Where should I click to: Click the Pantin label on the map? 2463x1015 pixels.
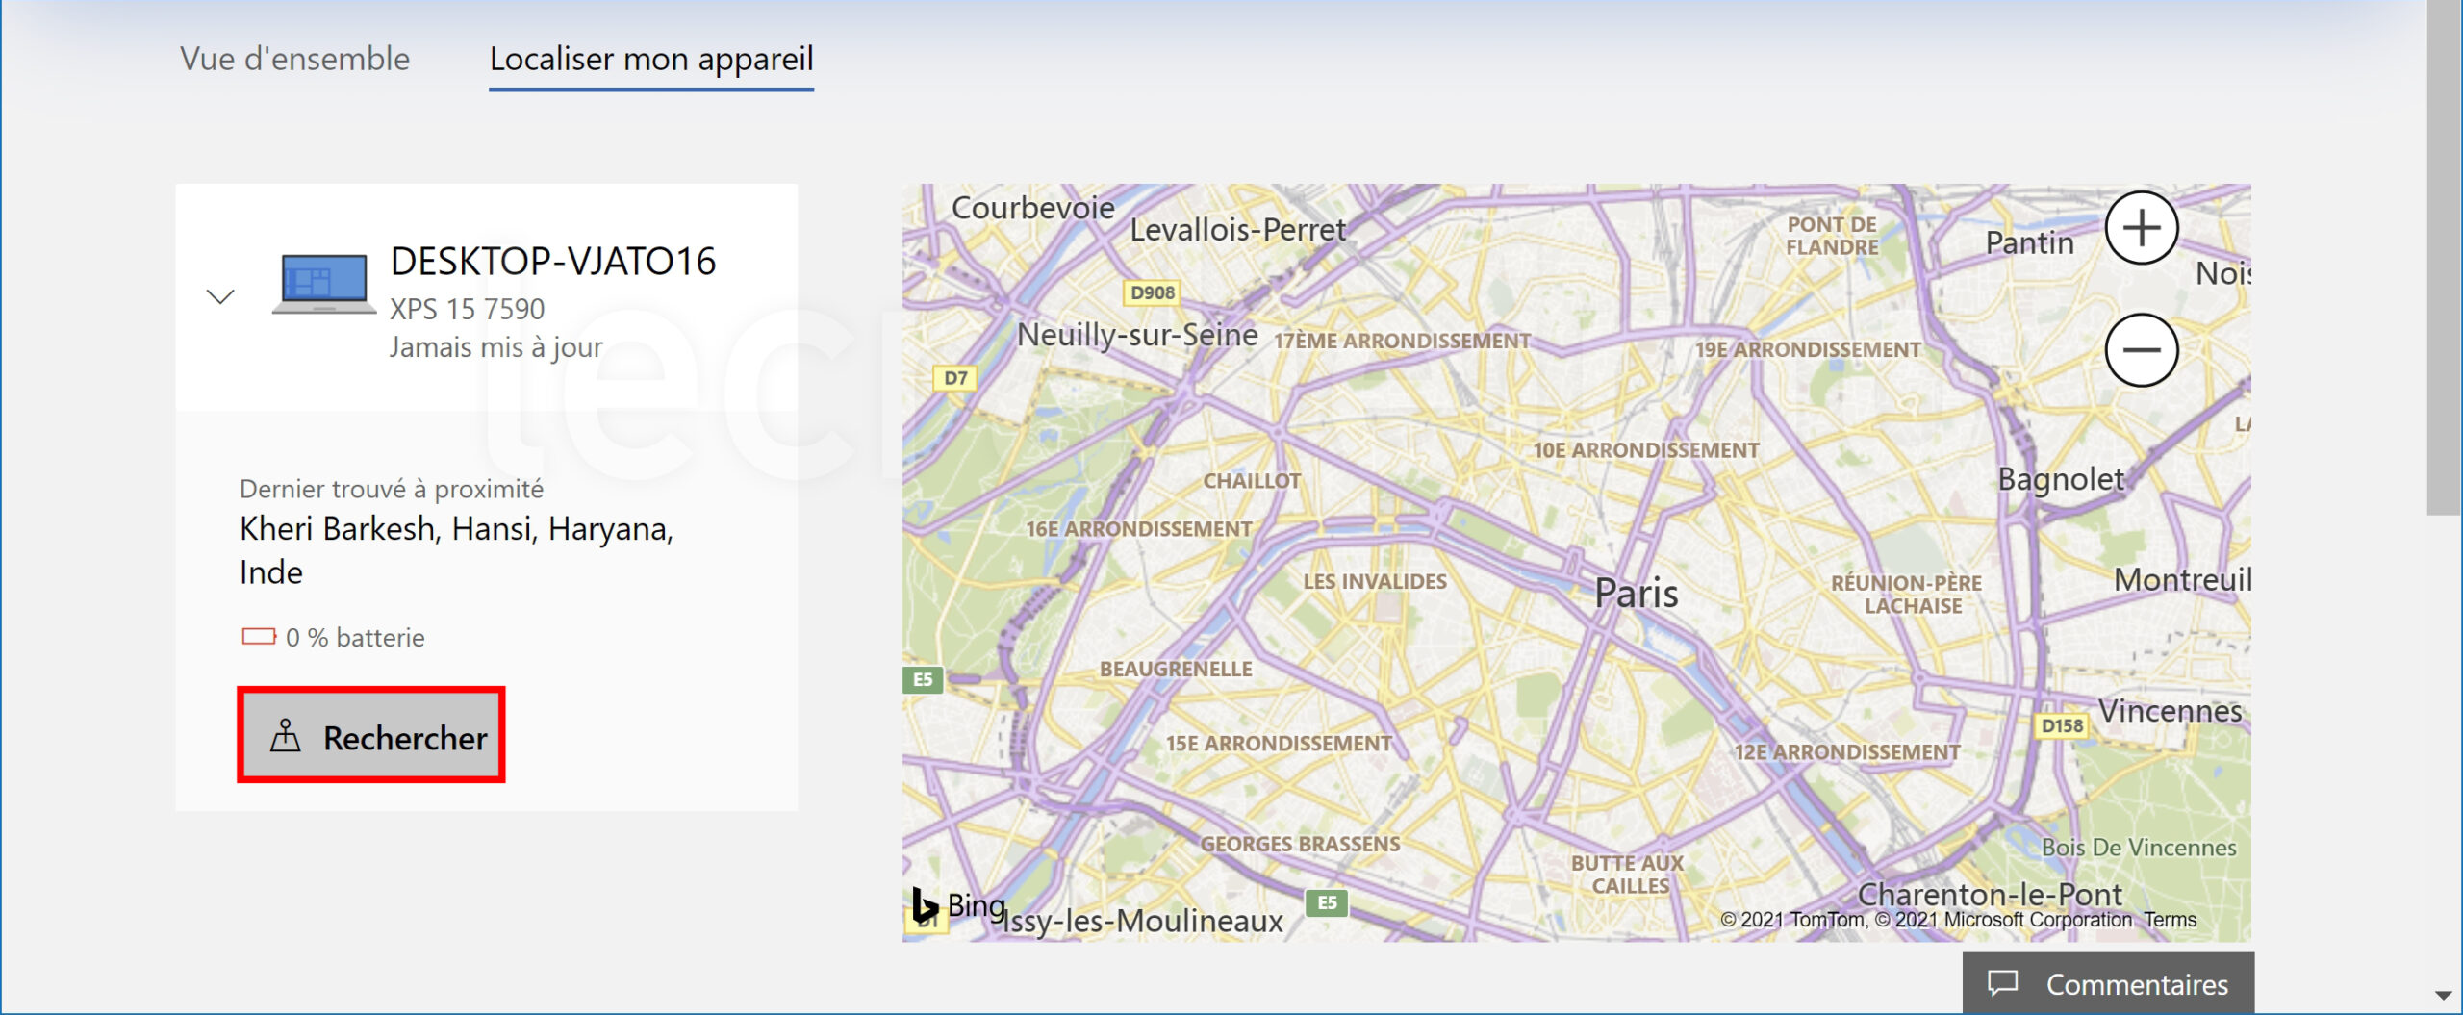2029,242
